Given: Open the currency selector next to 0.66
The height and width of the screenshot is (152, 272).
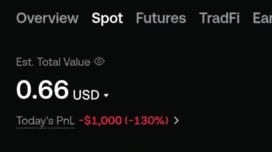Looking at the screenshot, I should click(91, 95).
